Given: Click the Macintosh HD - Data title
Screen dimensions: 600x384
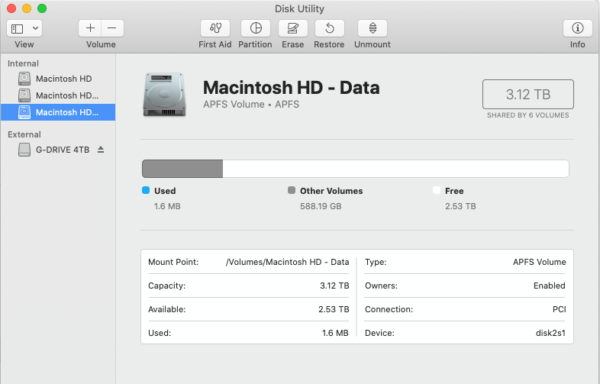Looking at the screenshot, I should click(x=291, y=88).
